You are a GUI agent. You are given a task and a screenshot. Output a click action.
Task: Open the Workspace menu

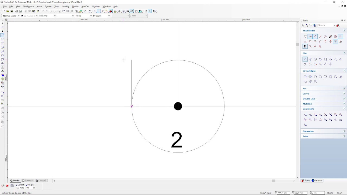pos(28,6)
